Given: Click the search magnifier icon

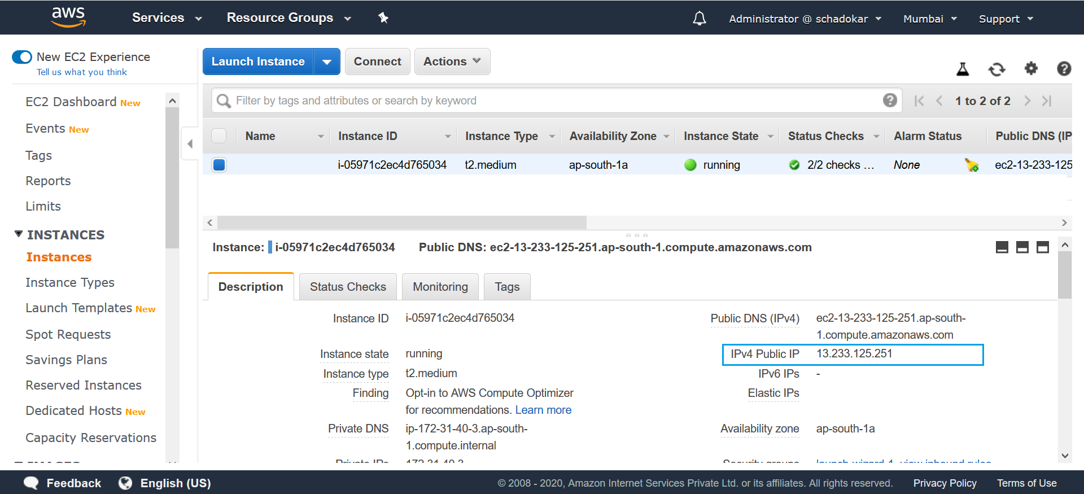Looking at the screenshot, I should pyautogui.click(x=224, y=100).
